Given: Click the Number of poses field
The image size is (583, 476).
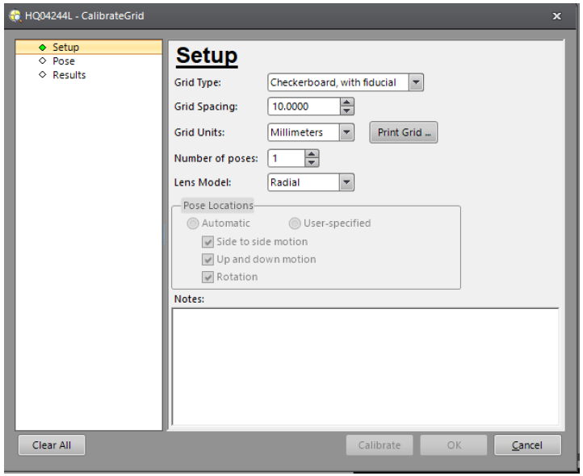Looking at the screenshot, I should pos(287,158).
